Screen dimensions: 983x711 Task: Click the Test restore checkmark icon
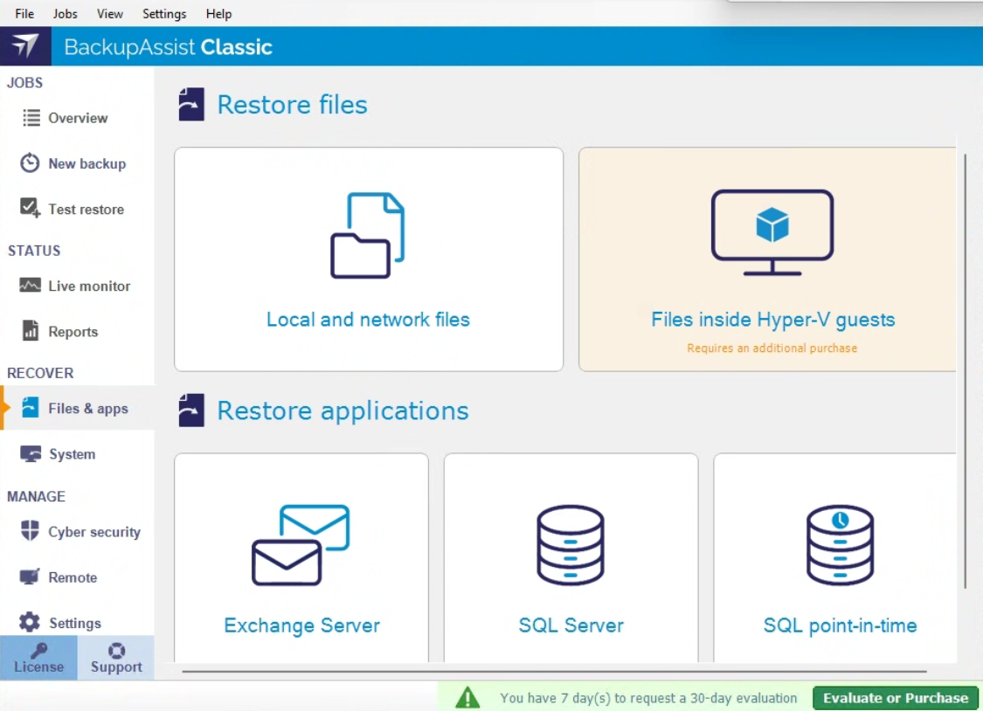click(x=31, y=209)
